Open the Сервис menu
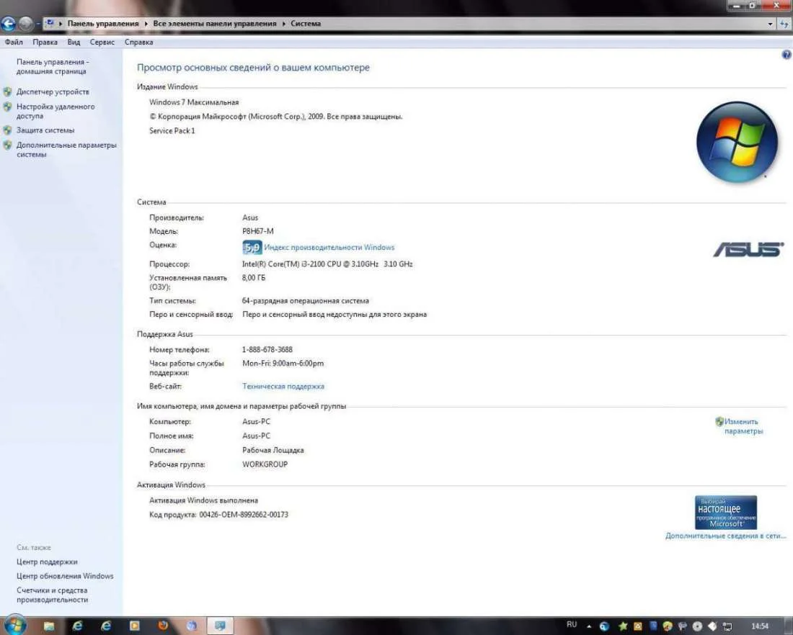Image resolution: width=793 pixels, height=635 pixels. (x=102, y=42)
